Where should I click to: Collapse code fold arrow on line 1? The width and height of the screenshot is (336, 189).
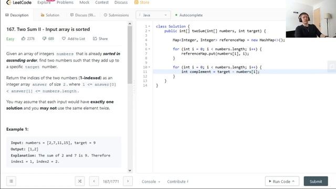point(149,26)
